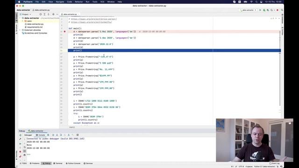Click the print console output icon
The image size is (299, 168).
pyautogui.click(x=24, y=155)
